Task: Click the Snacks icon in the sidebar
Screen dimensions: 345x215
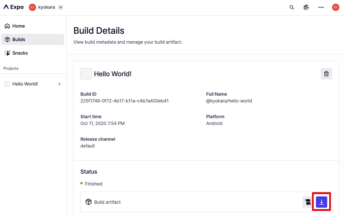Action: 7,53
